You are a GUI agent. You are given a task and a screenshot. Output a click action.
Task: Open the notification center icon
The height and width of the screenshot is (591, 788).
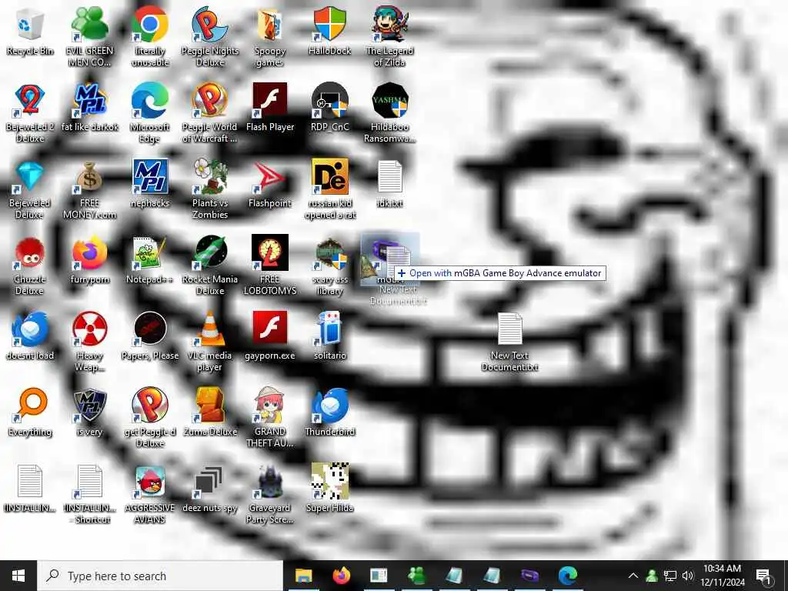click(763, 576)
